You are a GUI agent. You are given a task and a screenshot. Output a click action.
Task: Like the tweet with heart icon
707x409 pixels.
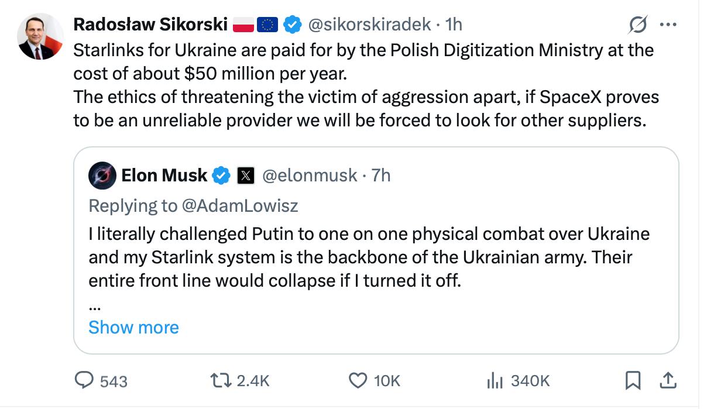point(358,381)
